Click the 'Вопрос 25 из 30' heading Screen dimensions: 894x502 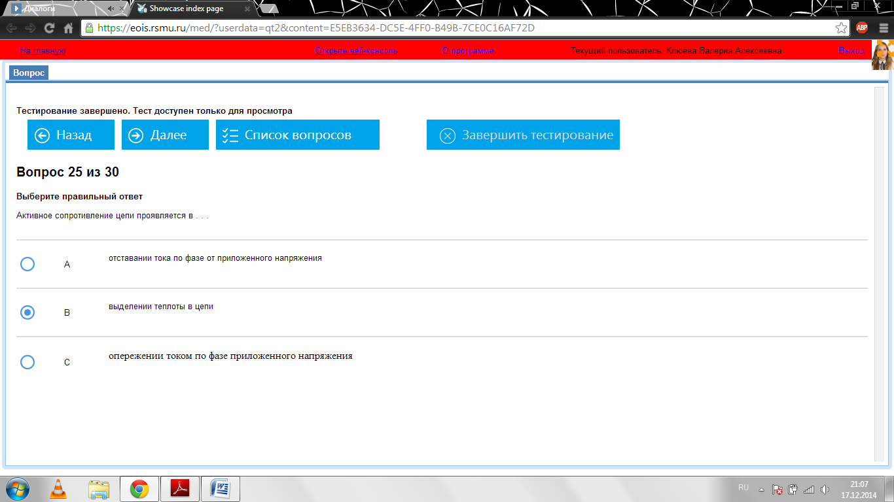pos(67,172)
